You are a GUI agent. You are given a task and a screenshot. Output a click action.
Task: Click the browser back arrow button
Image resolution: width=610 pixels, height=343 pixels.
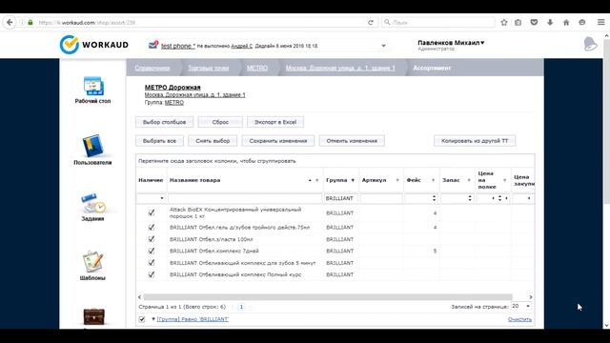point(10,23)
